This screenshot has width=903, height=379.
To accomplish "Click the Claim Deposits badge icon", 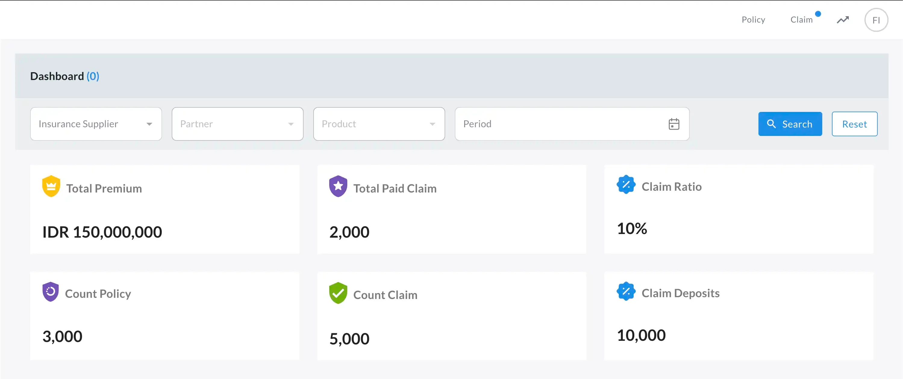I will (626, 291).
